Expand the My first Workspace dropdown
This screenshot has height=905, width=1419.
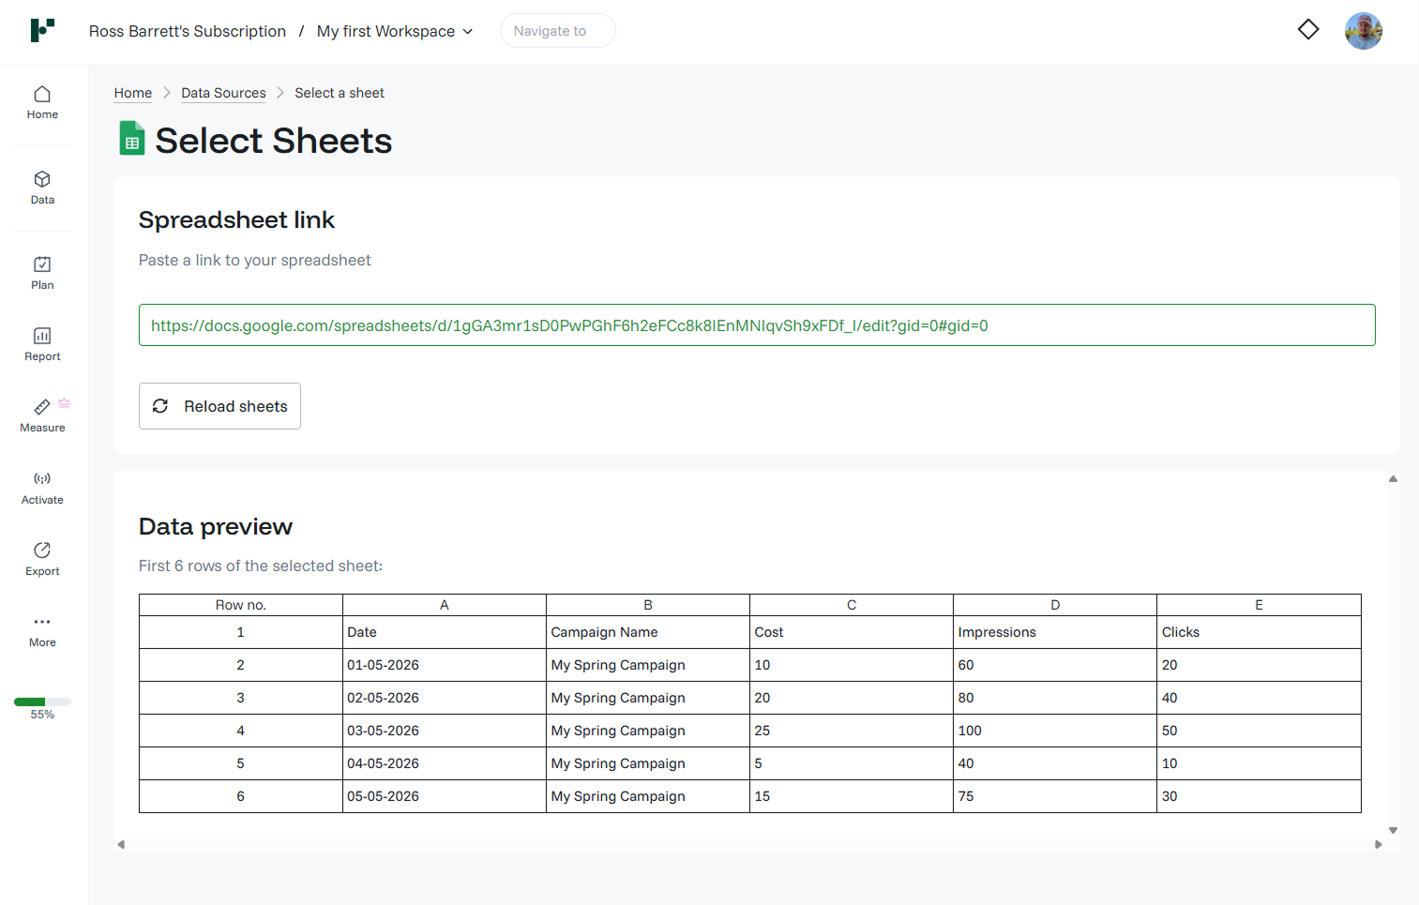(395, 31)
